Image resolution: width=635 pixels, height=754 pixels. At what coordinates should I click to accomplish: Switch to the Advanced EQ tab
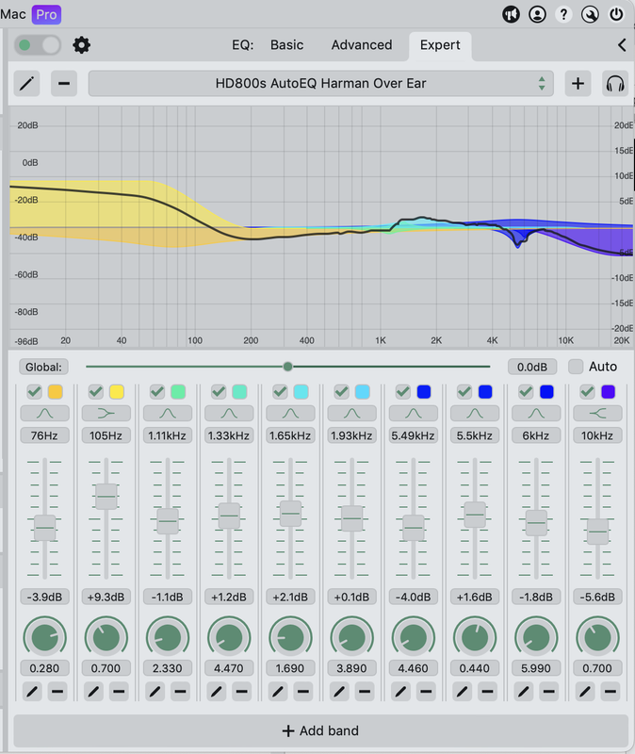(x=362, y=45)
